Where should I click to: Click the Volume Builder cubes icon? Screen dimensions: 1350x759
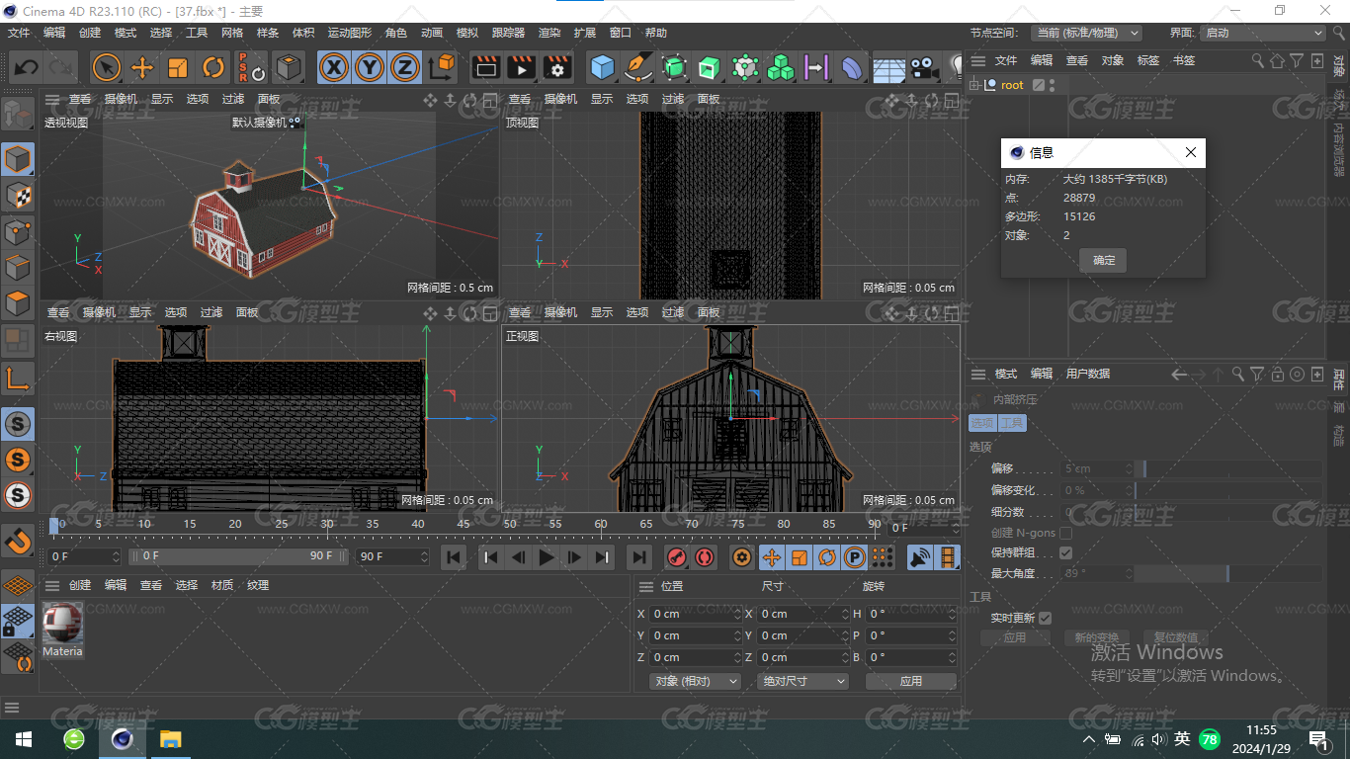pos(781,67)
